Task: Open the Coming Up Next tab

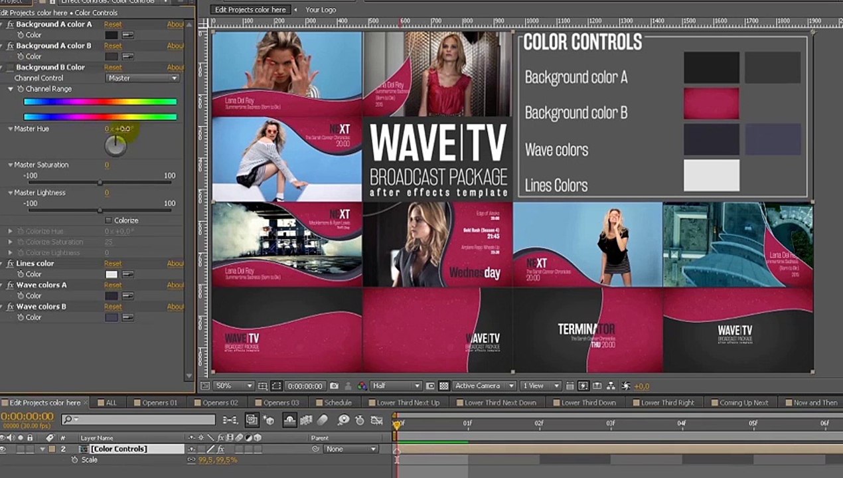Action: coord(739,403)
